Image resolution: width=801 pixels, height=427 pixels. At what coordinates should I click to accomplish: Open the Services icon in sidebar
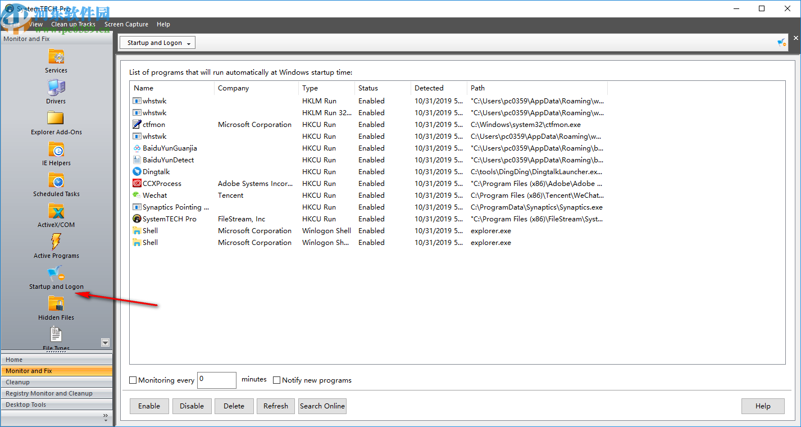pyautogui.click(x=56, y=57)
